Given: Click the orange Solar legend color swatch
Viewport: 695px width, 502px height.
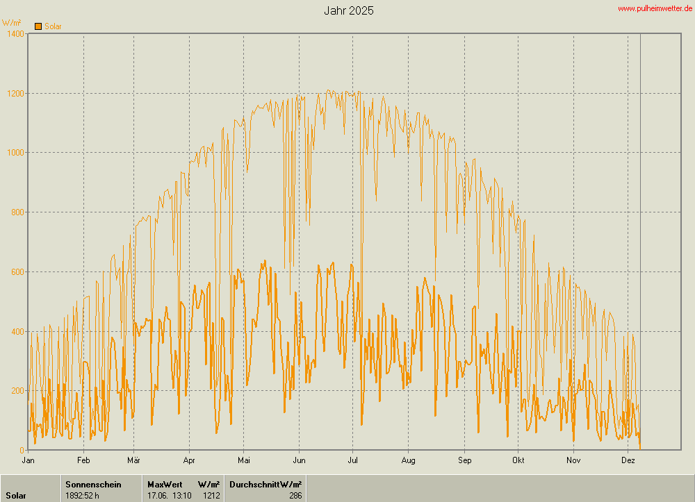Looking at the screenshot, I should pyautogui.click(x=38, y=26).
